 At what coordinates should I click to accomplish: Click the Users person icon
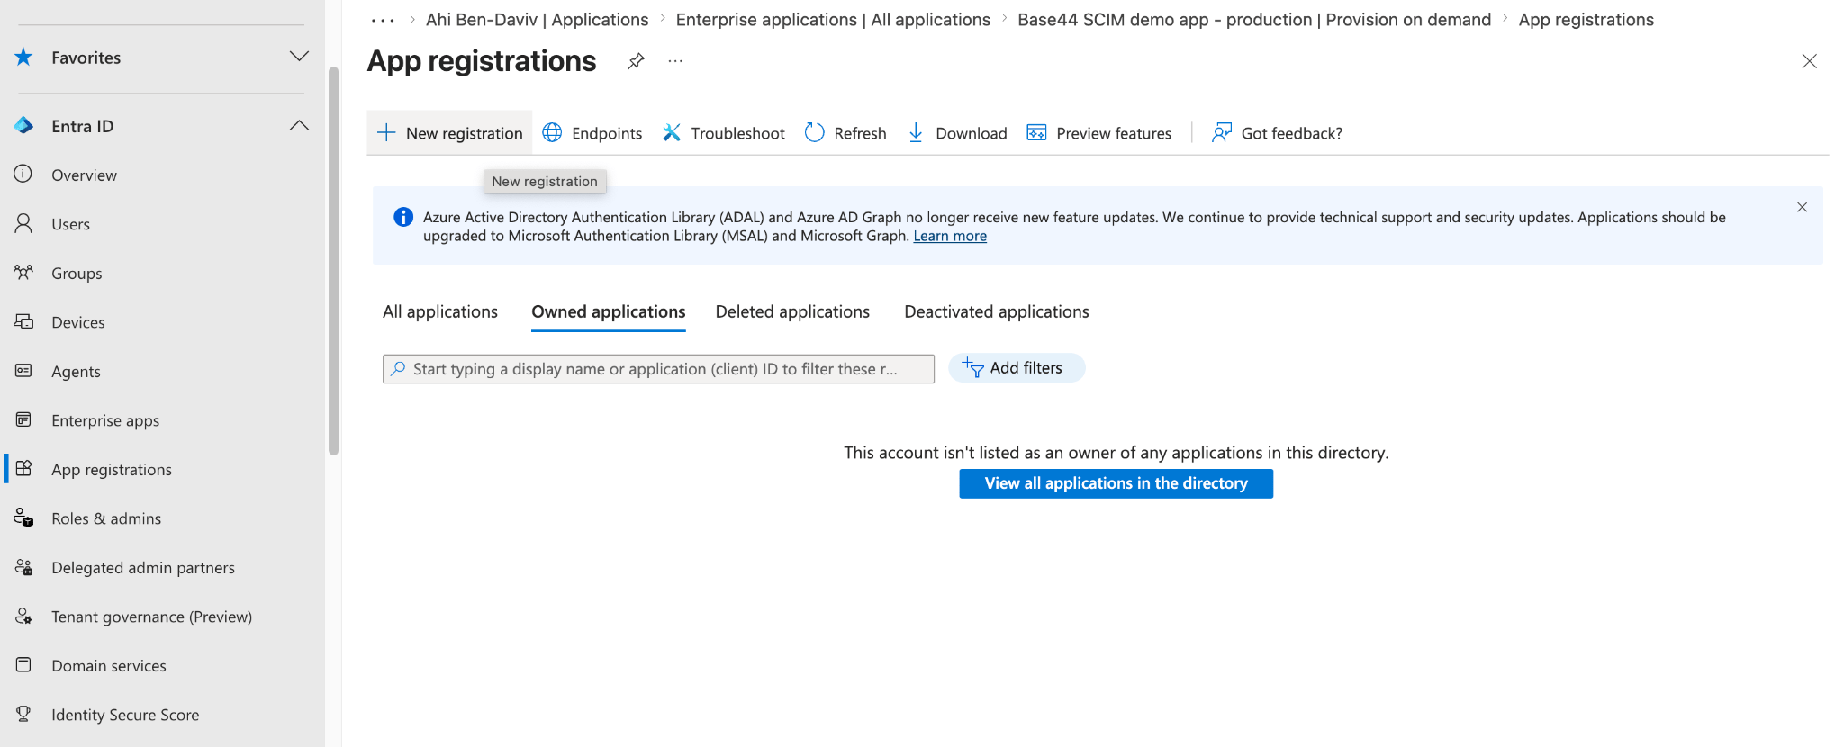[23, 224]
